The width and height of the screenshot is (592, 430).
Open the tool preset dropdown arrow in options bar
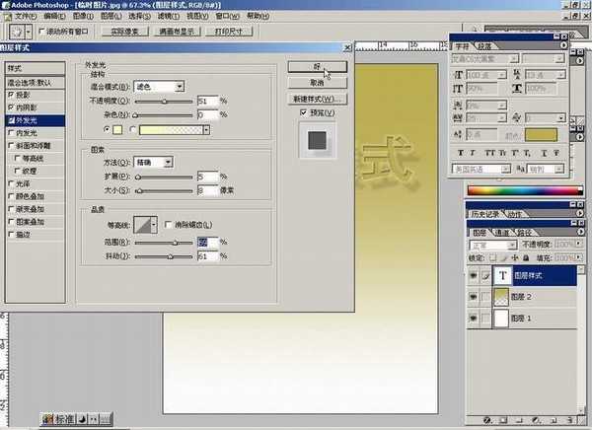pos(29,33)
